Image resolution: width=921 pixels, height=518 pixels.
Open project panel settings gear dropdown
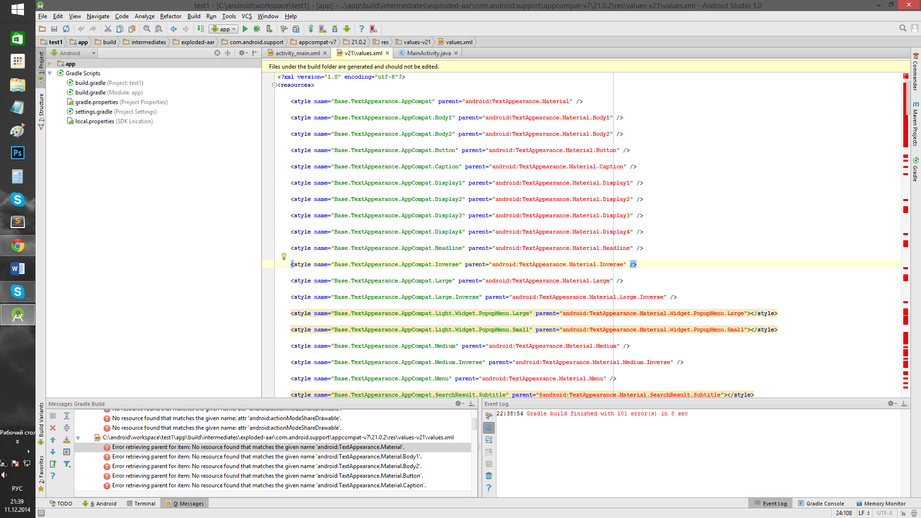[x=243, y=53]
